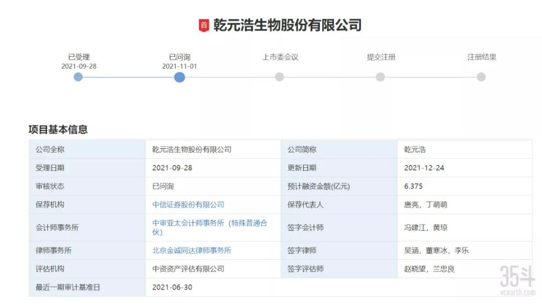This screenshot has height=308, width=542.
Task: Click the company title 乾元浩生物股份有限公司 heading
Action: 287,25
